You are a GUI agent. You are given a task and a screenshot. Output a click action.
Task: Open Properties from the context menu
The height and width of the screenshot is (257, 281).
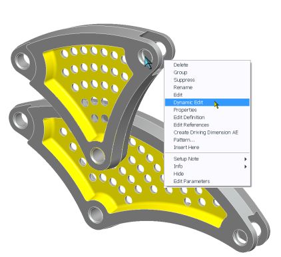185,110
